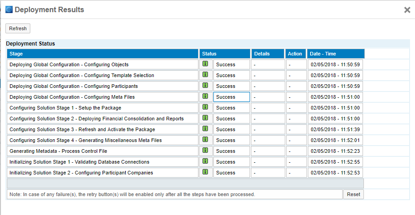Close the Deployment Results dialog
This screenshot has height=215, width=415.
coord(407,10)
